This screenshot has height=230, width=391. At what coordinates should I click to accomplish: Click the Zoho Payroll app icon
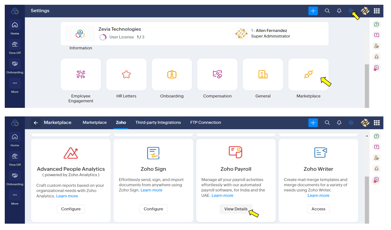(x=236, y=152)
